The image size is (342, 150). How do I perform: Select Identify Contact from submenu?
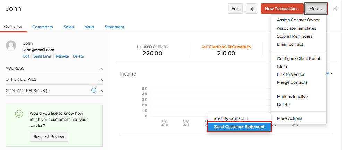point(229,118)
